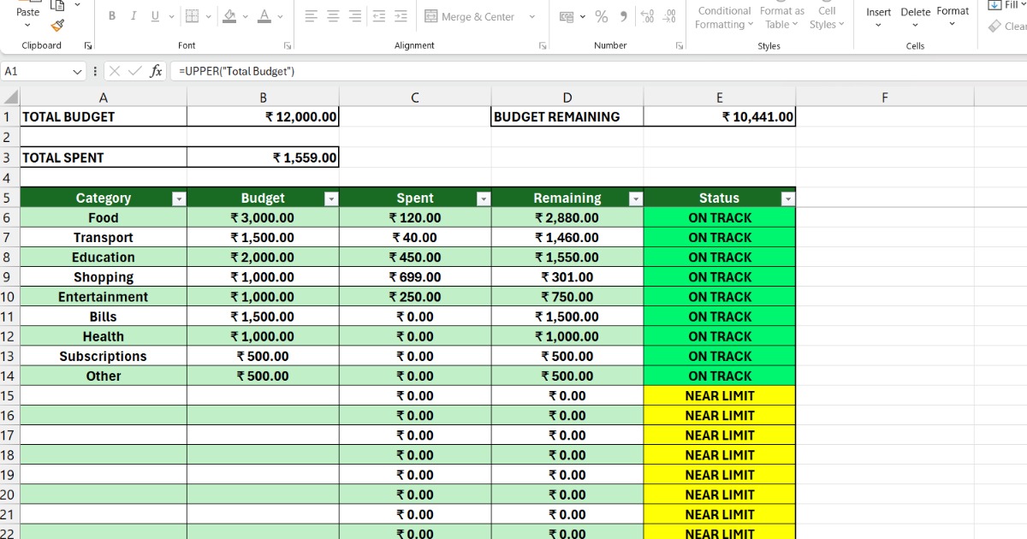The height and width of the screenshot is (539, 1027).
Task: Toggle Underline formatting
Action: click(155, 16)
